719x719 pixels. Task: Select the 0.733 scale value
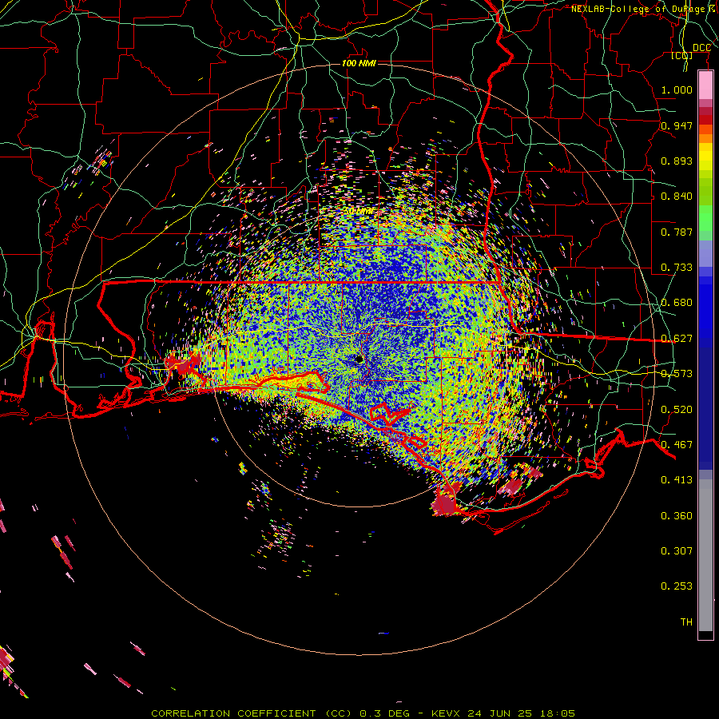click(677, 268)
